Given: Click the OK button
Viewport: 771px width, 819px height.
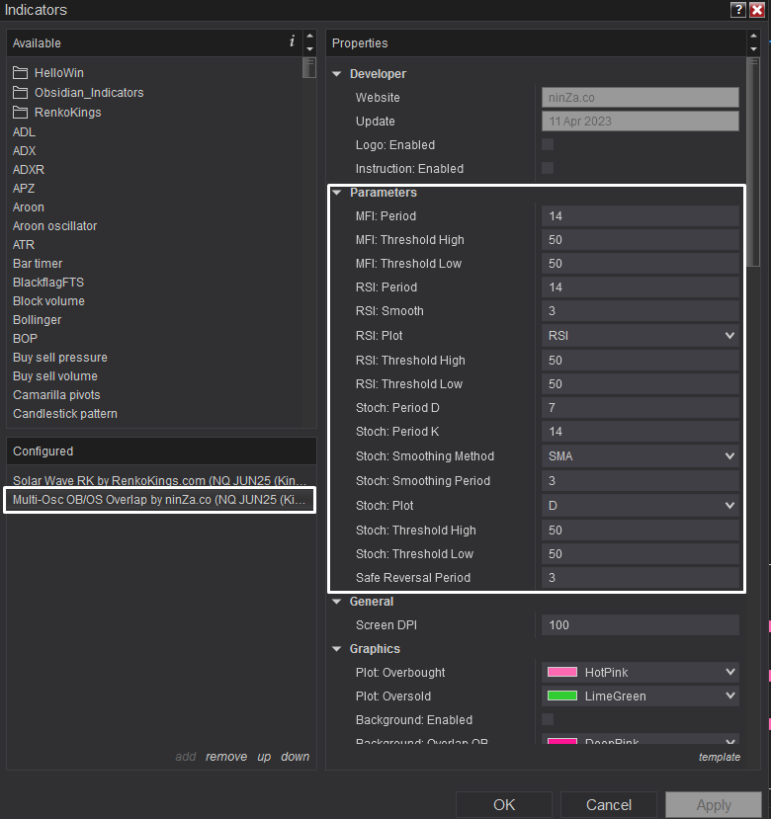Looking at the screenshot, I should tap(504, 805).
